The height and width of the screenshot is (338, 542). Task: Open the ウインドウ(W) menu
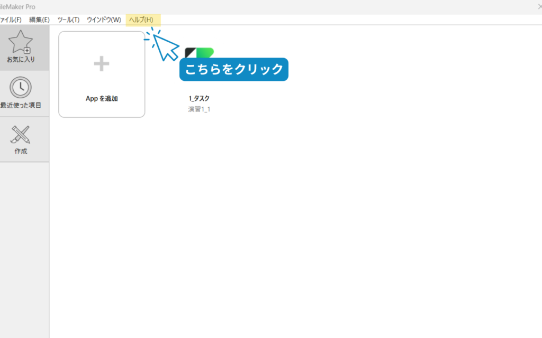tap(104, 20)
